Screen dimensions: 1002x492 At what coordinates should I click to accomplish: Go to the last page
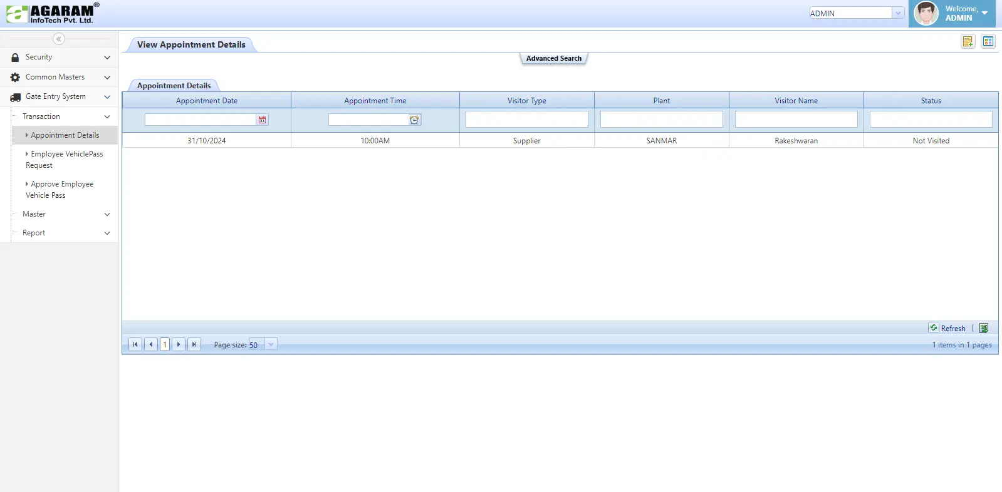coord(194,344)
